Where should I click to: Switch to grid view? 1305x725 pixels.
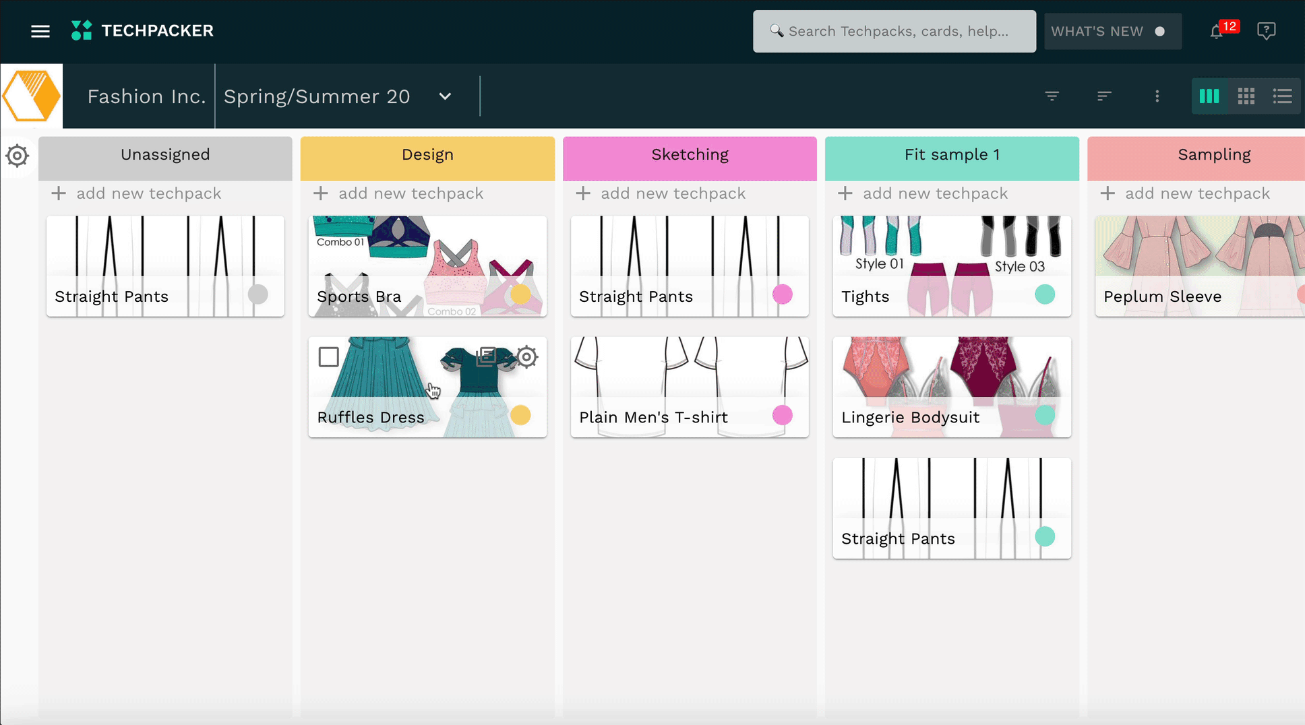pos(1246,96)
